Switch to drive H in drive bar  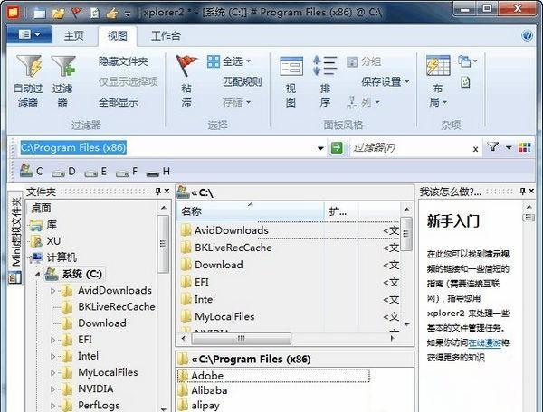(157, 172)
